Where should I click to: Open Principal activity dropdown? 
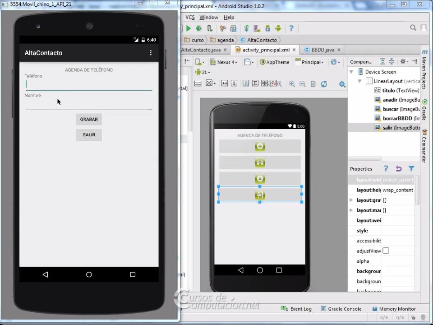click(309, 62)
